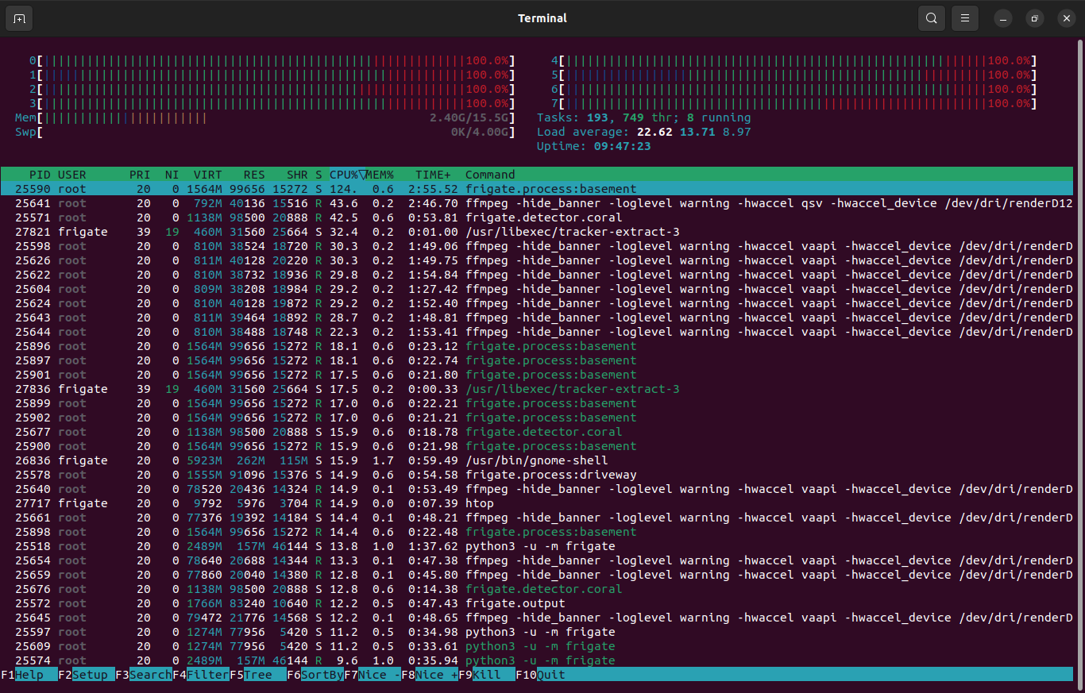
Task: Raise process priority with F8Nice +
Action: click(x=429, y=675)
